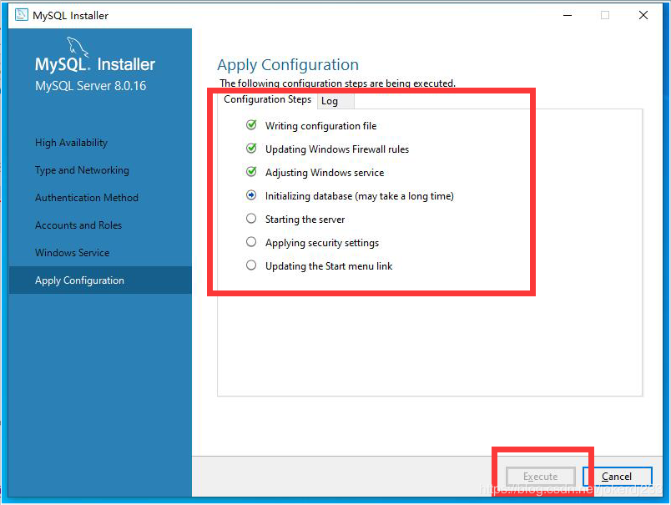The image size is (671, 505).
Task: Minimize the MySQL Installer window
Action: pyautogui.click(x=568, y=15)
